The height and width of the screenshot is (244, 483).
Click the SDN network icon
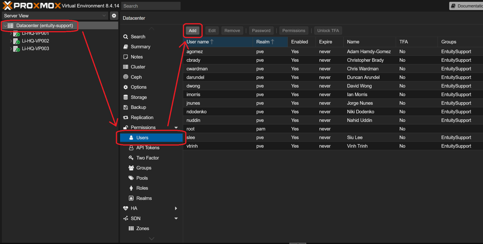click(125, 219)
